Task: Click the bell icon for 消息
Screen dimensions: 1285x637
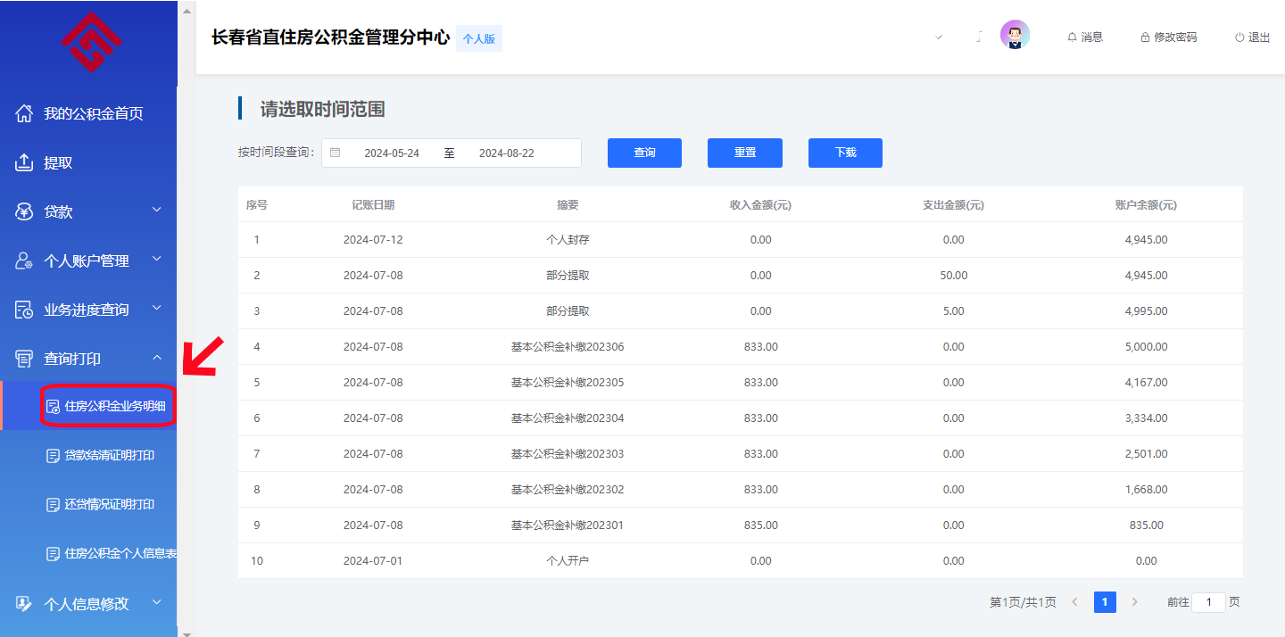Action: pyautogui.click(x=1073, y=37)
